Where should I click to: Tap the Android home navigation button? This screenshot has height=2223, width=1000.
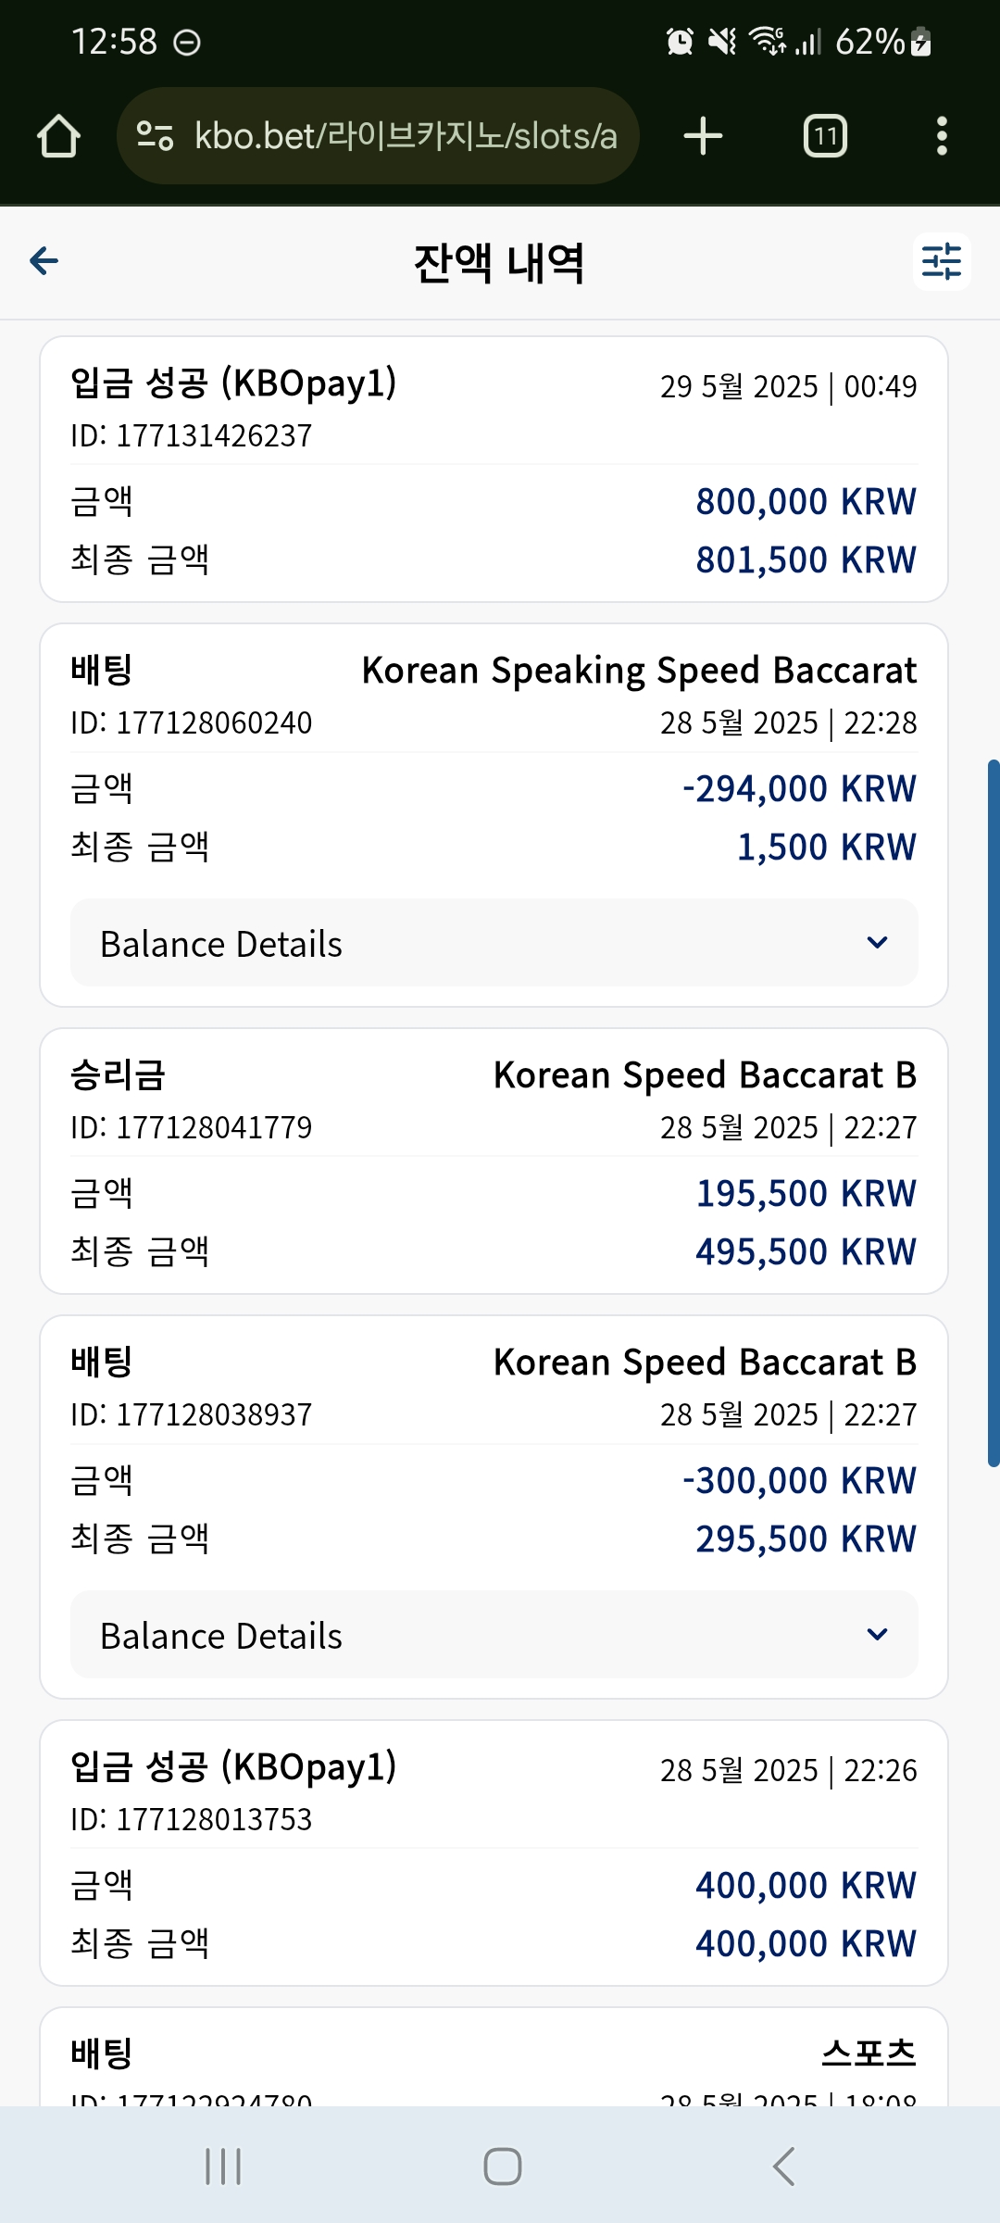pyautogui.click(x=502, y=2166)
